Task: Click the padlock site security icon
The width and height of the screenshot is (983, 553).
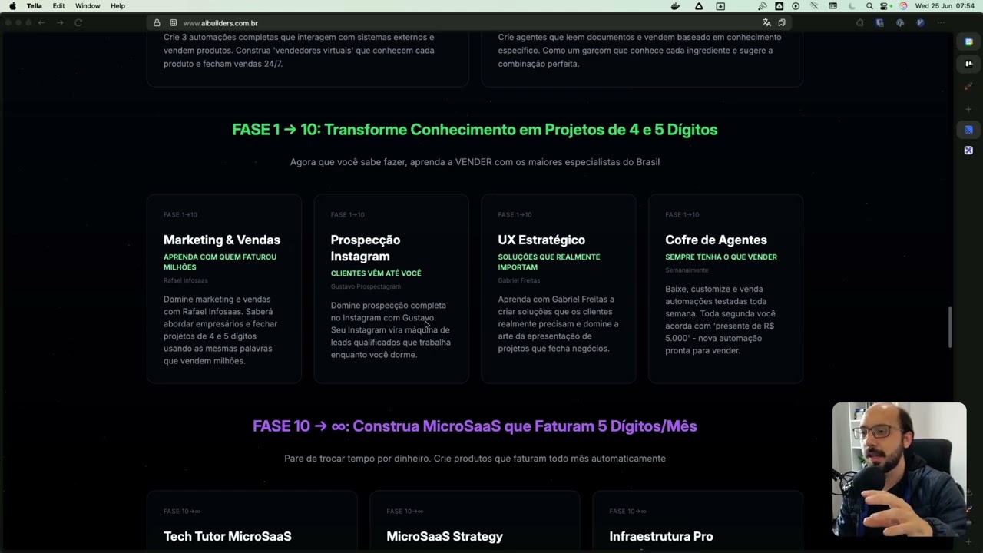Action: click(x=157, y=23)
